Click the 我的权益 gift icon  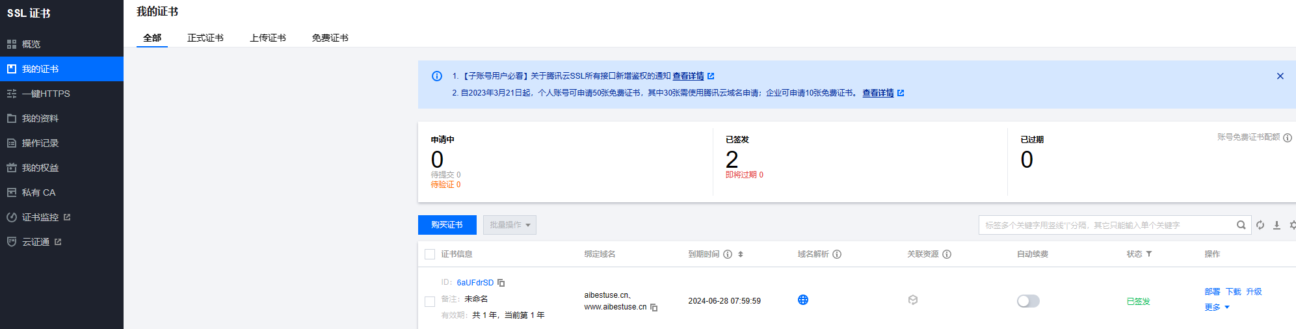pyautogui.click(x=12, y=168)
